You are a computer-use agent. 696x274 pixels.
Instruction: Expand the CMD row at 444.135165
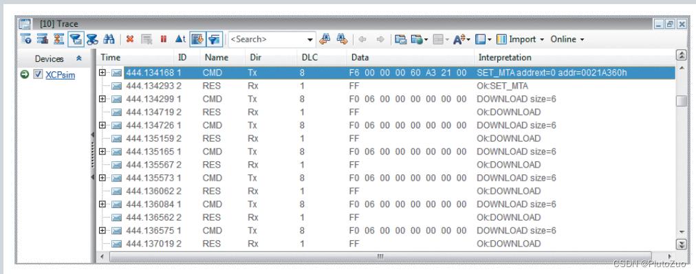(x=102, y=152)
